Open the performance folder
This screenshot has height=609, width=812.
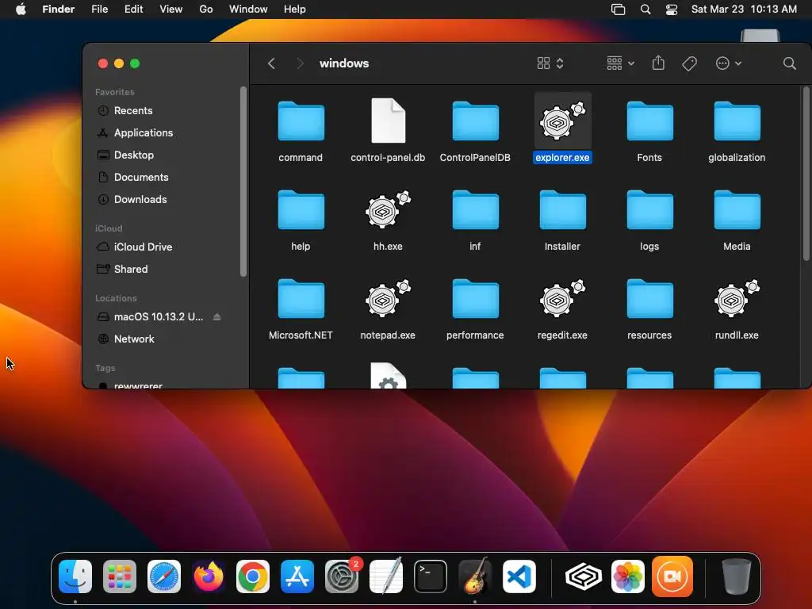(x=475, y=299)
